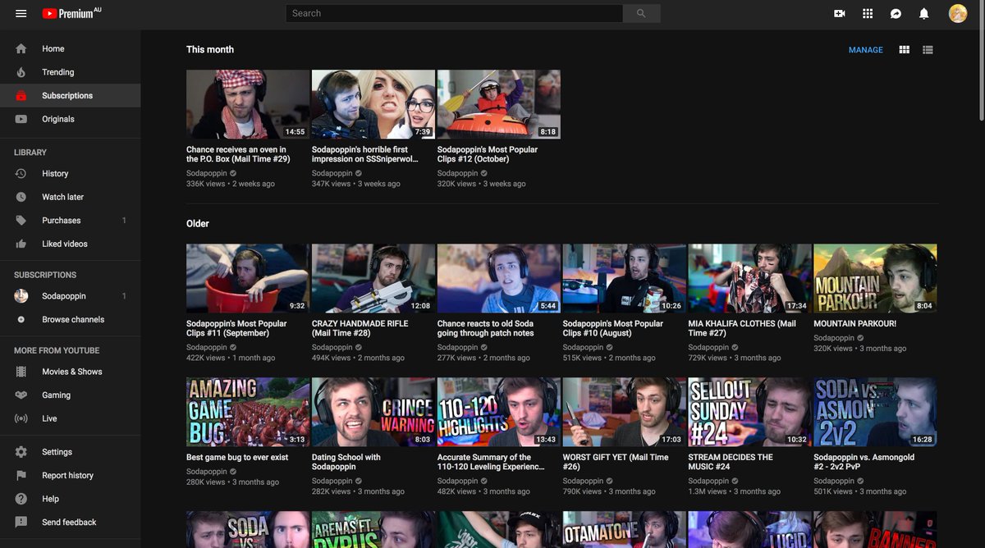Click the Originals play icon
Image resolution: width=985 pixels, height=548 pixels.
pos(21,119)
